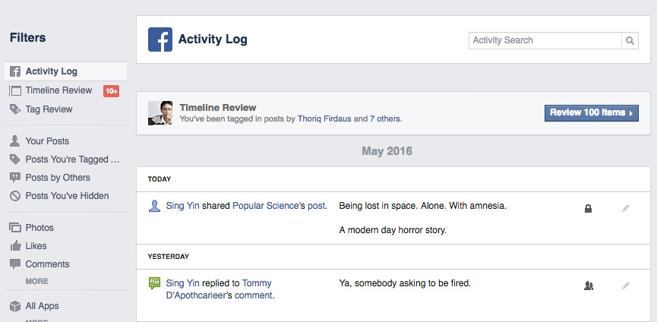Click the Tag Review tag icon
The width and height of the screenshot is (657, 322).
pyautogui.click(x=15, y=109)
